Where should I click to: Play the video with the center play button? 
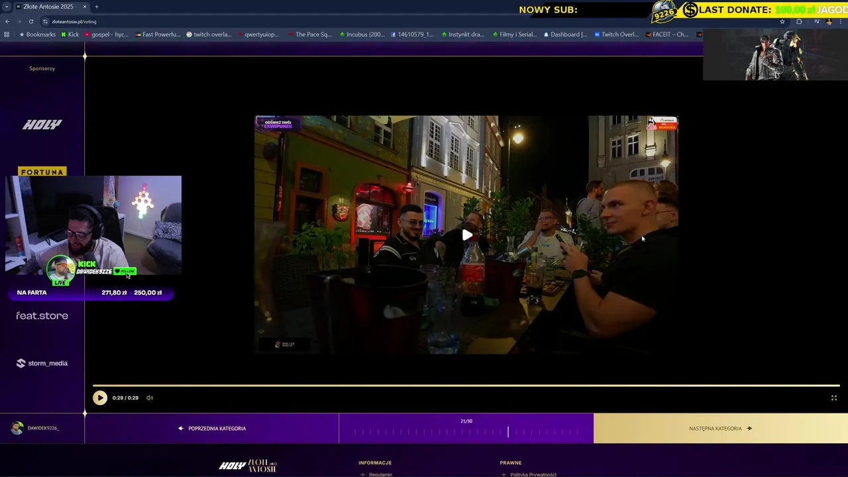coord(467,235)
